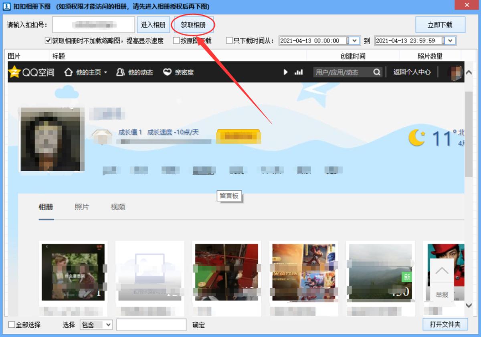Open the end date dropdown
The image size is (481, 337).
451,40
